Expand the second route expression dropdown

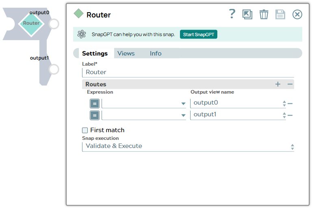[183, 116]
